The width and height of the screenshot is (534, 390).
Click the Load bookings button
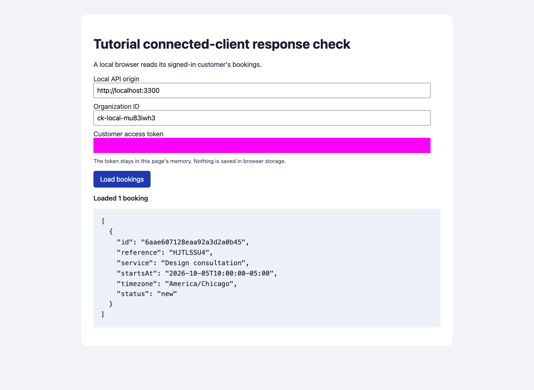click(x=122, y=179)
